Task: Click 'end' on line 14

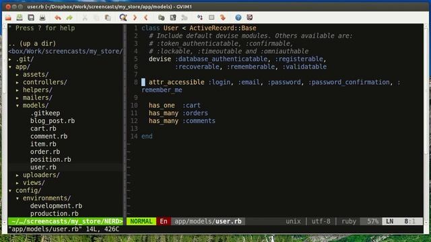Action: pos(147,136)
